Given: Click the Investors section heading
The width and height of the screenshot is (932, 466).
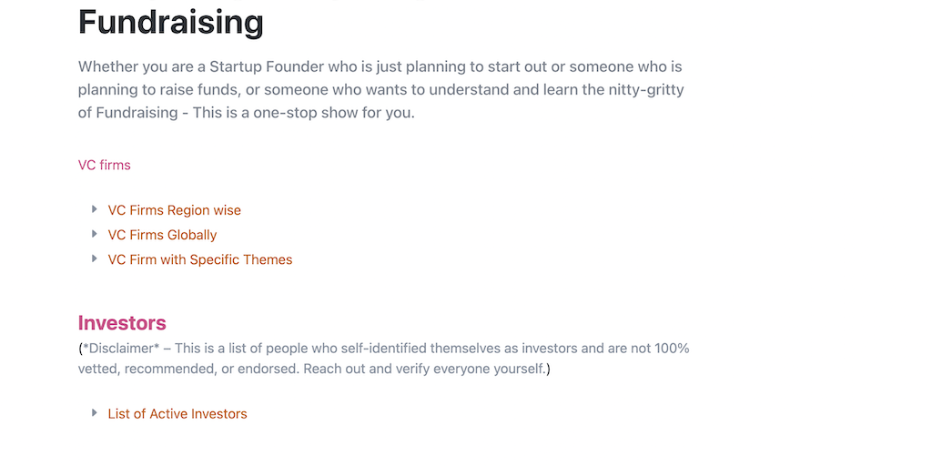Looking at the screenshot, I should coord(122,323).
